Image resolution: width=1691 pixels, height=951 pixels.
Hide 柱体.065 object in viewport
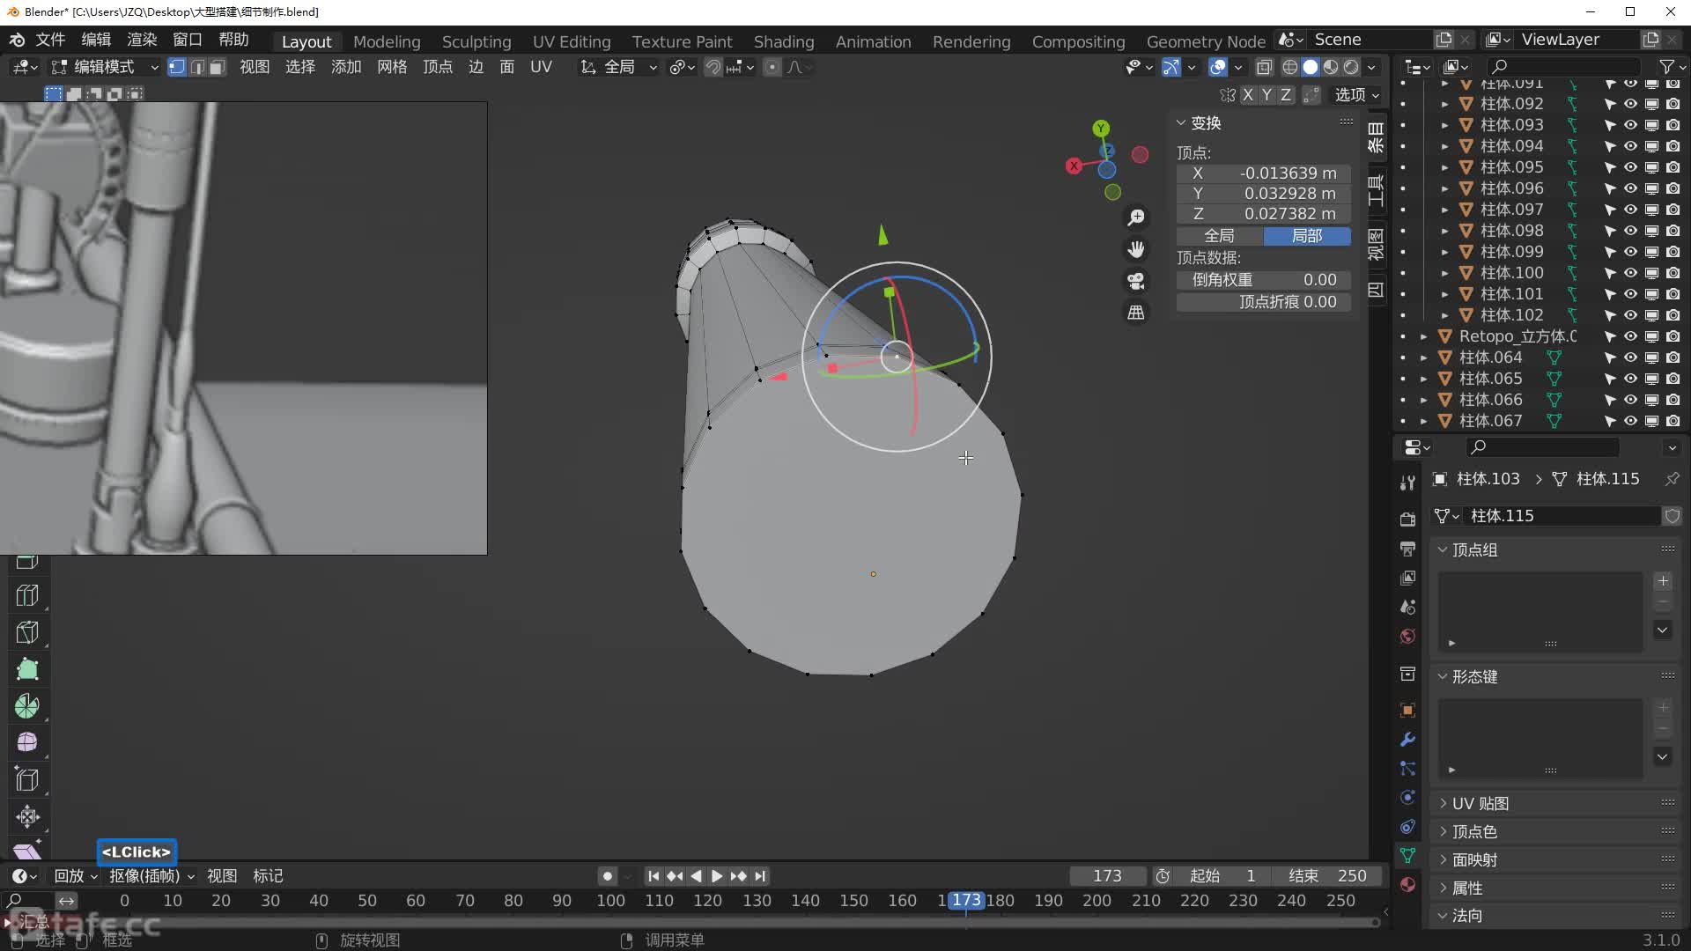pyautogui.click(x=1630, y=379)
